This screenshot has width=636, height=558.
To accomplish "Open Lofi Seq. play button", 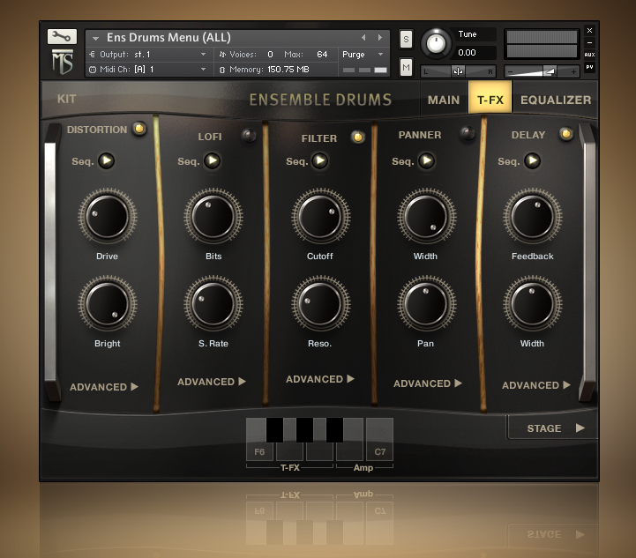I will pos(212,160).
